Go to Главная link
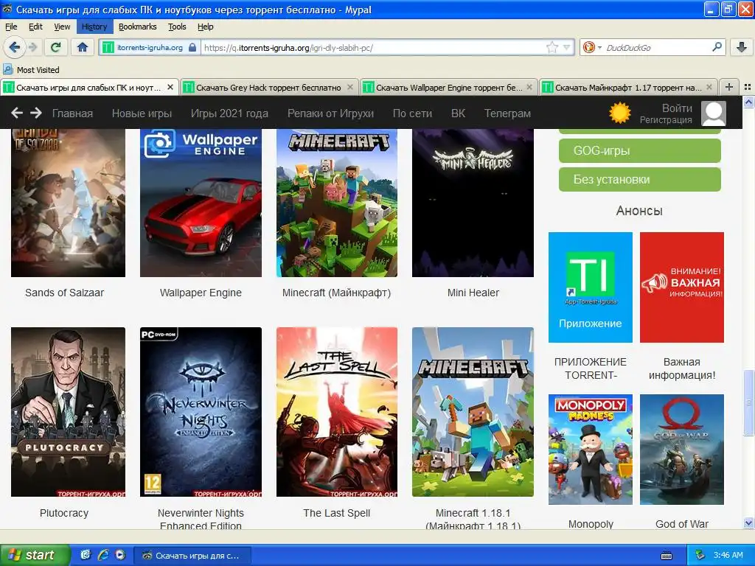Screen dimensions: 755x566 (72, 113)
